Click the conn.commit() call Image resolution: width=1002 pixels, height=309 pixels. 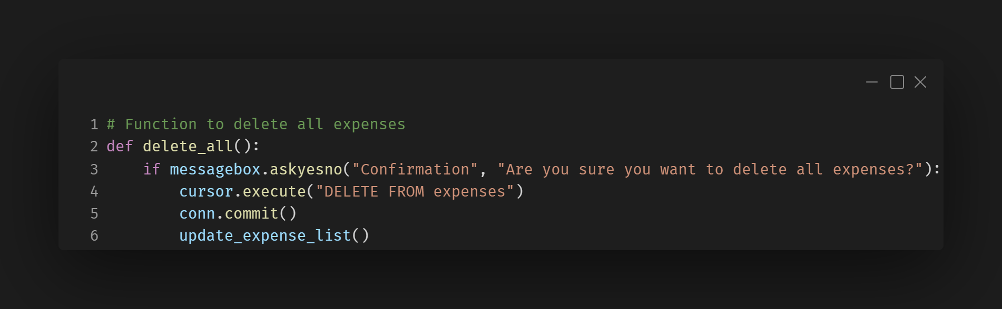pyautogui.click(x=238, y=214)
